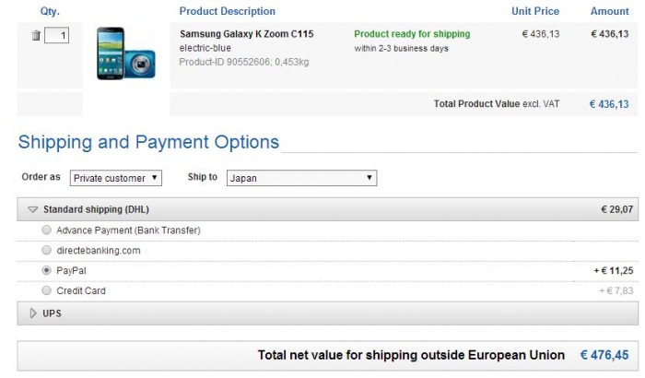Click the total net value € 476,45

coord(605,353)
